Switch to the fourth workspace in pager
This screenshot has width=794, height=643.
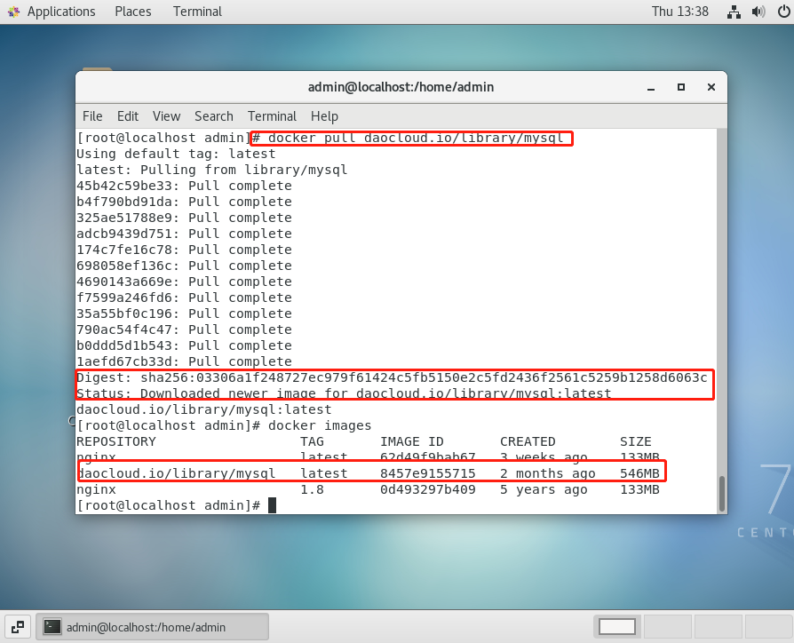coord(770,627)
